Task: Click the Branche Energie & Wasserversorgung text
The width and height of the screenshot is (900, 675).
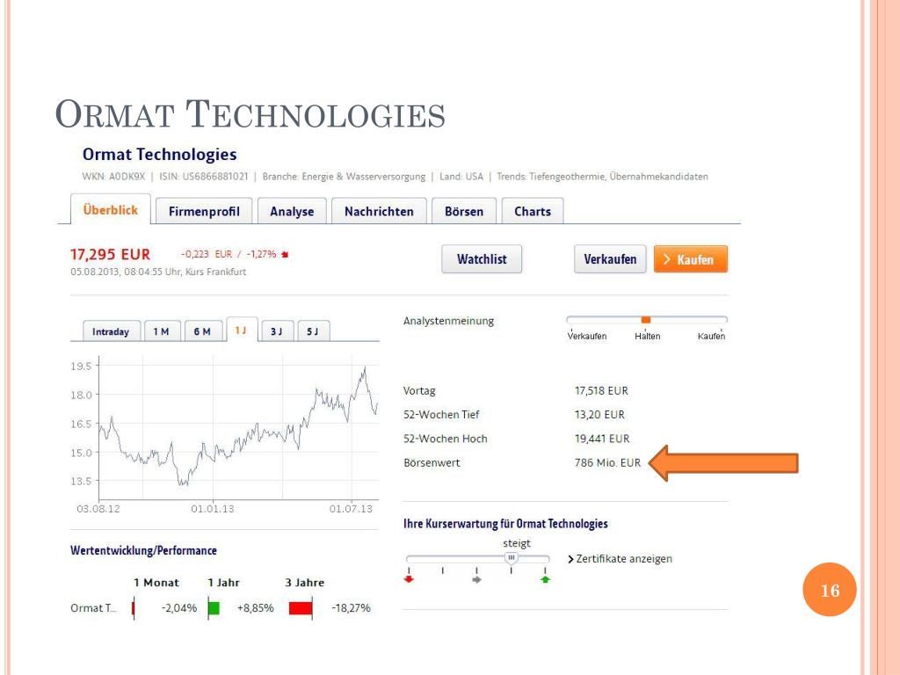Action: 344,176
